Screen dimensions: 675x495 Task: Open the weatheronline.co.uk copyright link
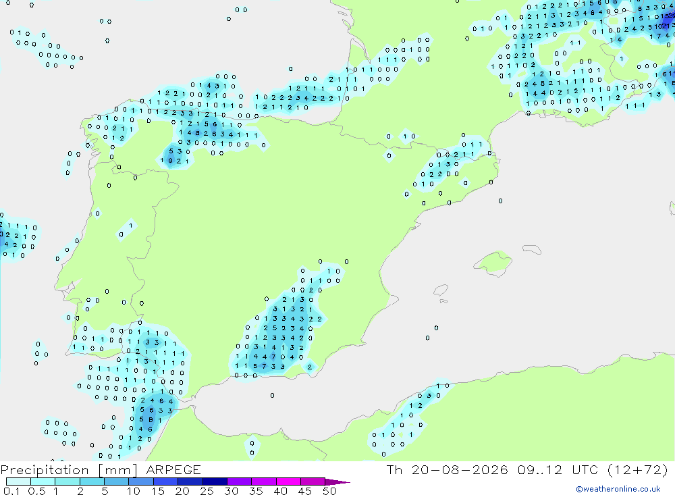click(618, 489)
